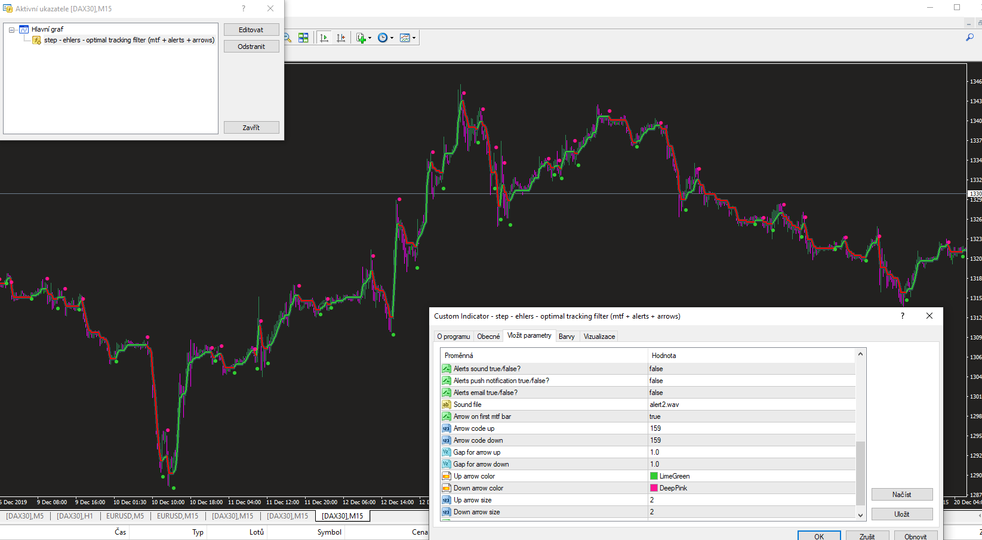Viewport: 982px width, 540px height.
Task: Click the Načíst button
Action: point(901,494)
